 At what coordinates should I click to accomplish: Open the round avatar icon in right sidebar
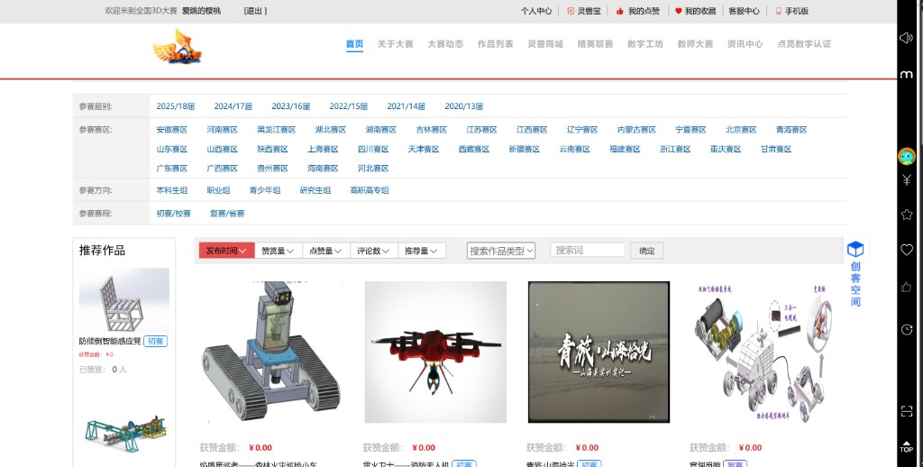pyautogui.click(x=907, y=156)
